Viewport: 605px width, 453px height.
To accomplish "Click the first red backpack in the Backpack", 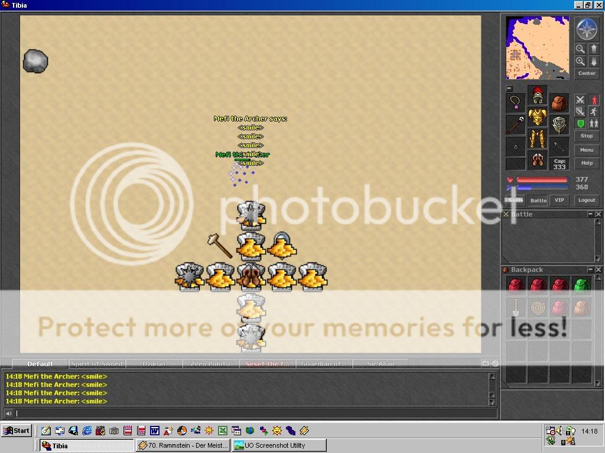I will [x=516, y=286].
